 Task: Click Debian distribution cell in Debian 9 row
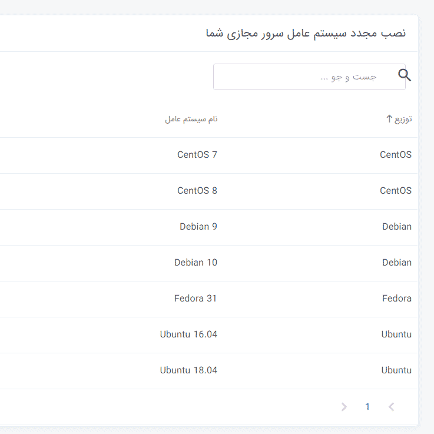point(397,226)
